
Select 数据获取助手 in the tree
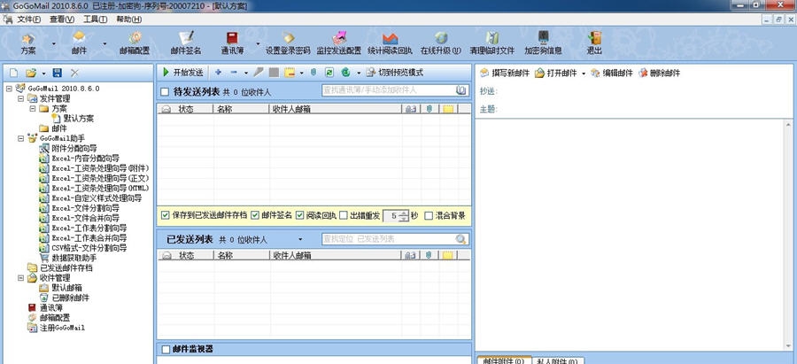tap(74, 258)
